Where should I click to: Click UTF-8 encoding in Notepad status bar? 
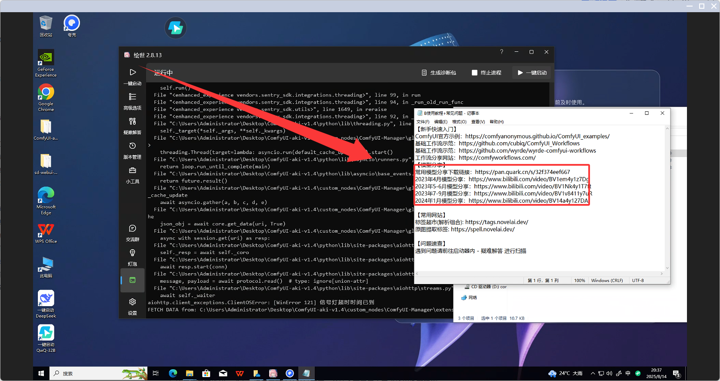point(638,281)
